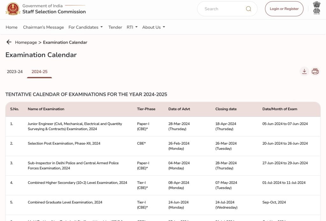Click the back arrow beside Homepage
The height and width of the screenshot is (221, 326).
point(9,42)
